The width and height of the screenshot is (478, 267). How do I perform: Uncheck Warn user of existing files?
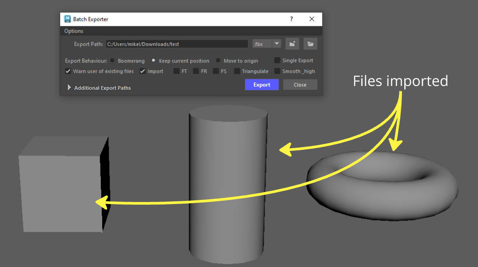click(68, 71)
